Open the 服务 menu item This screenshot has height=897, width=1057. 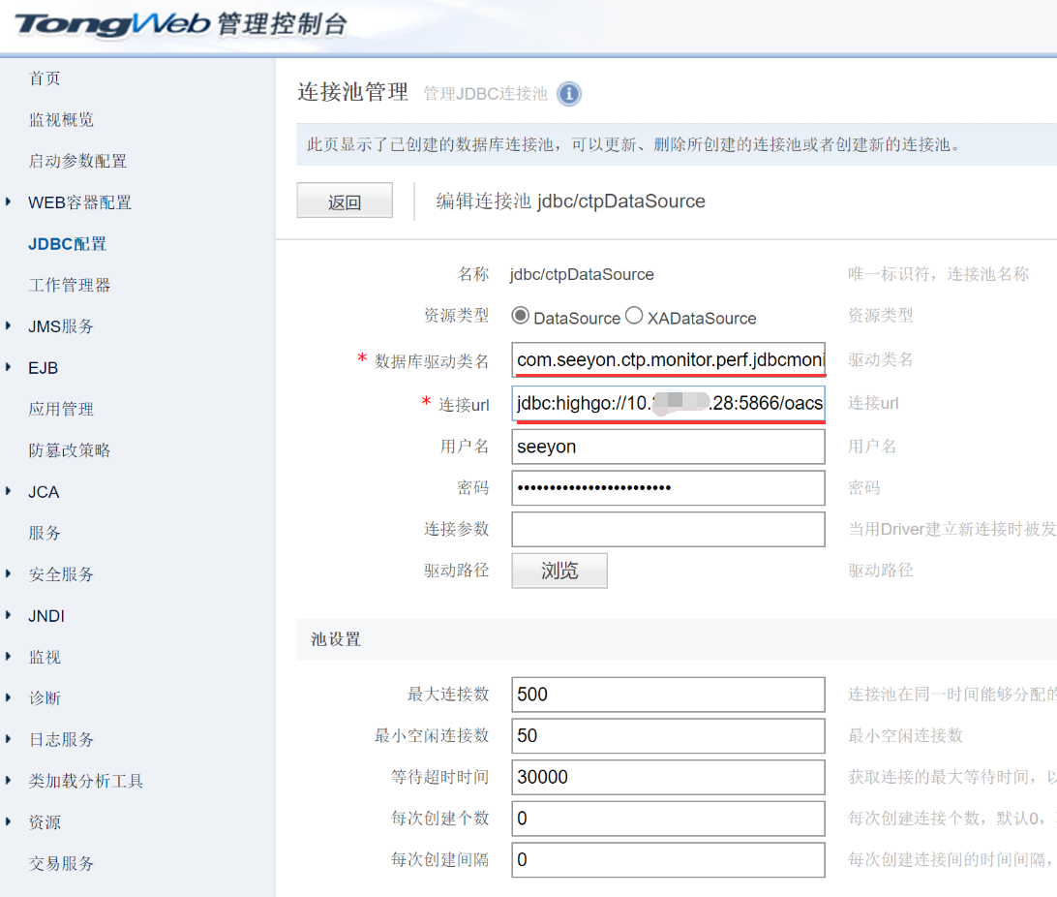click(x=45, y=533)
